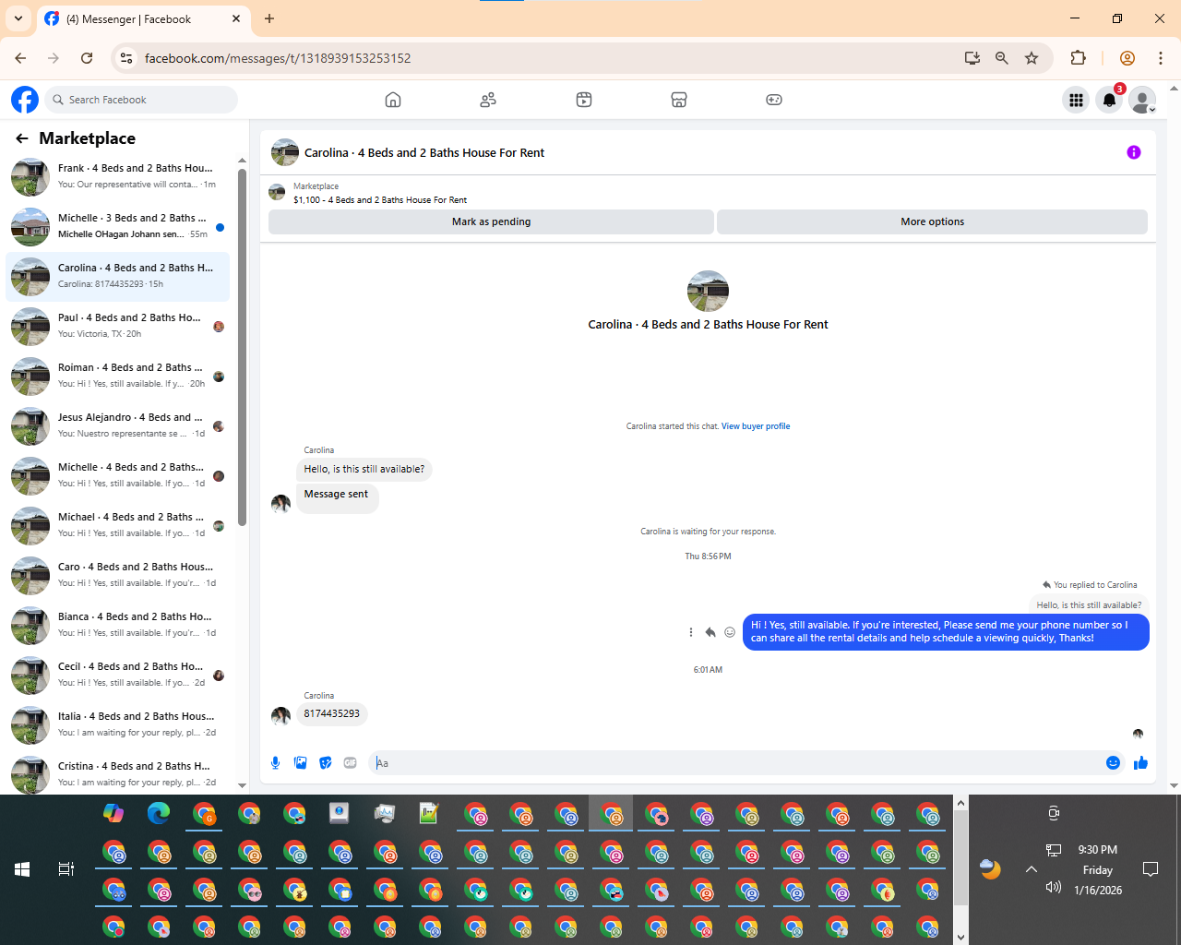Open the Michael conversation row
Viewport: 1181px width, 945px height.
117,525
